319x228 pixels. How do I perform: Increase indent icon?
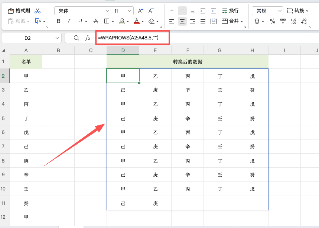click(213, 11)
